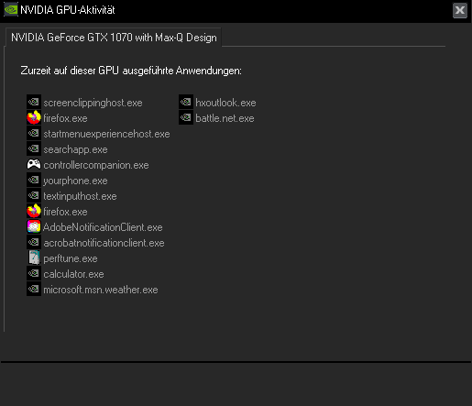Click the 'NVIDIA GPU-Aktivität' window title

click(68, 10)
